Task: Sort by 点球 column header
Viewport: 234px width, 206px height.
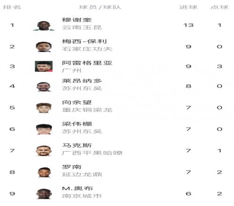Action: coord(219,7)
